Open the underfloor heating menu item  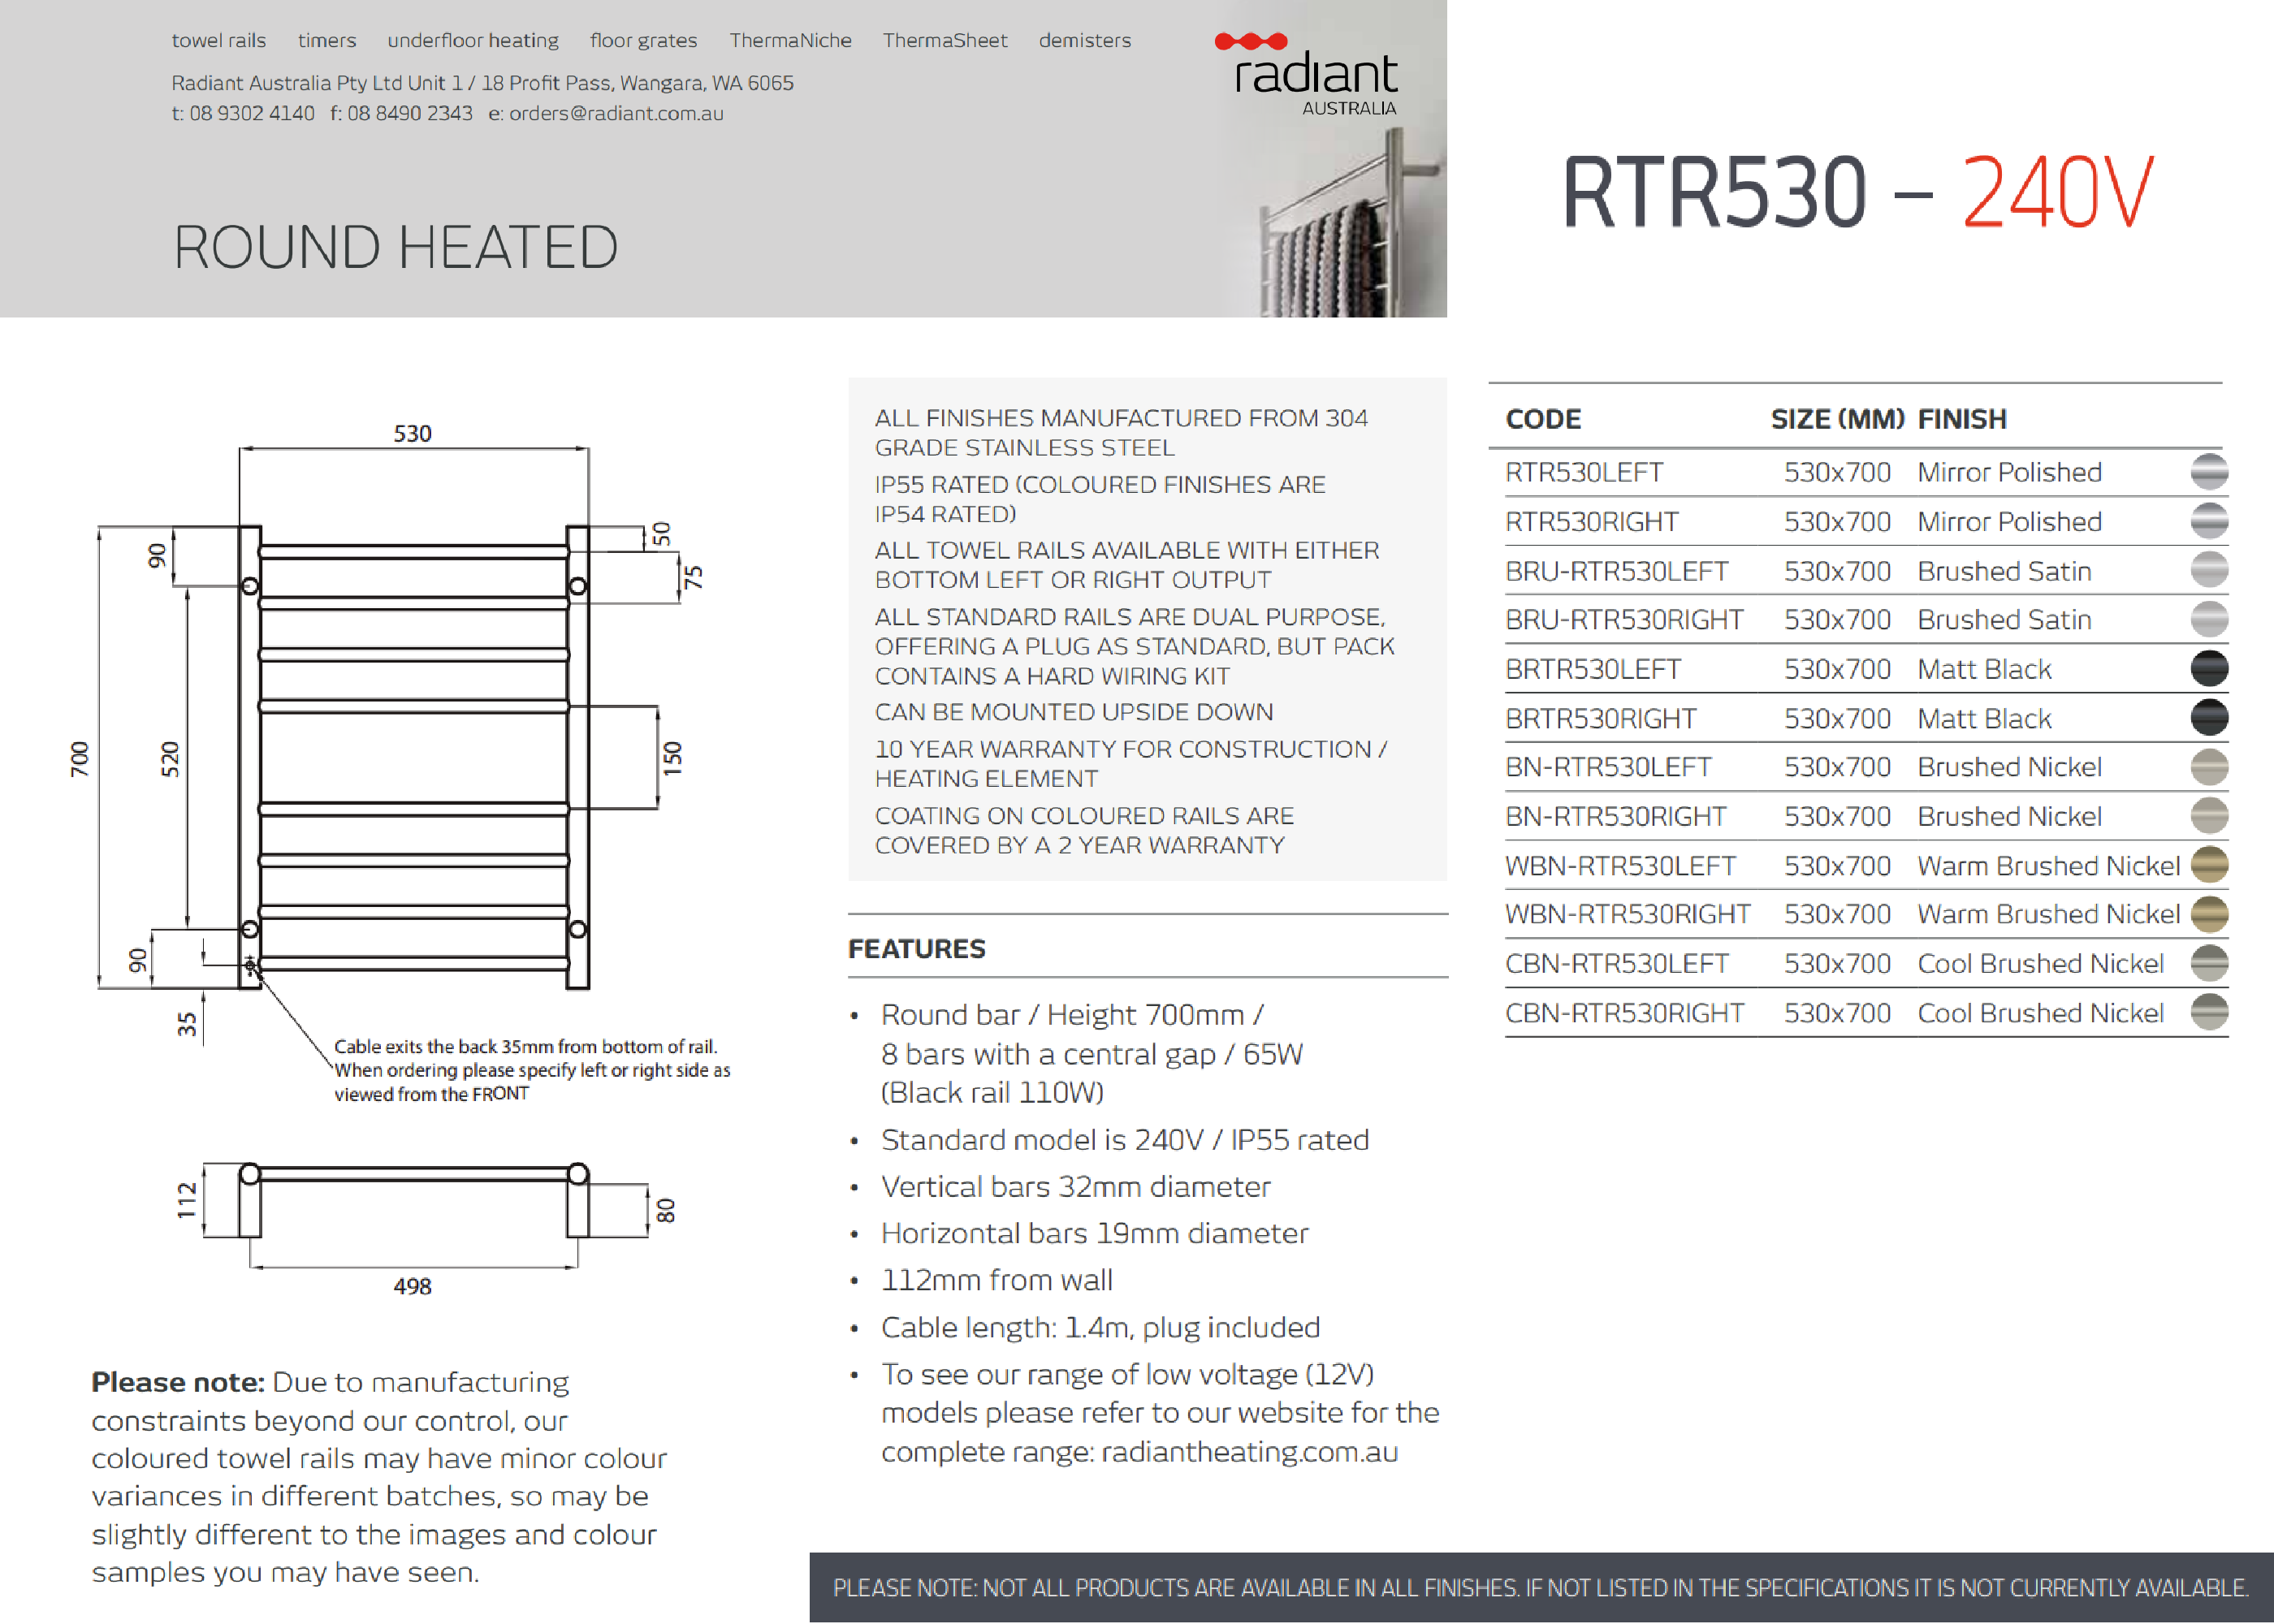(x=473, y=41)
